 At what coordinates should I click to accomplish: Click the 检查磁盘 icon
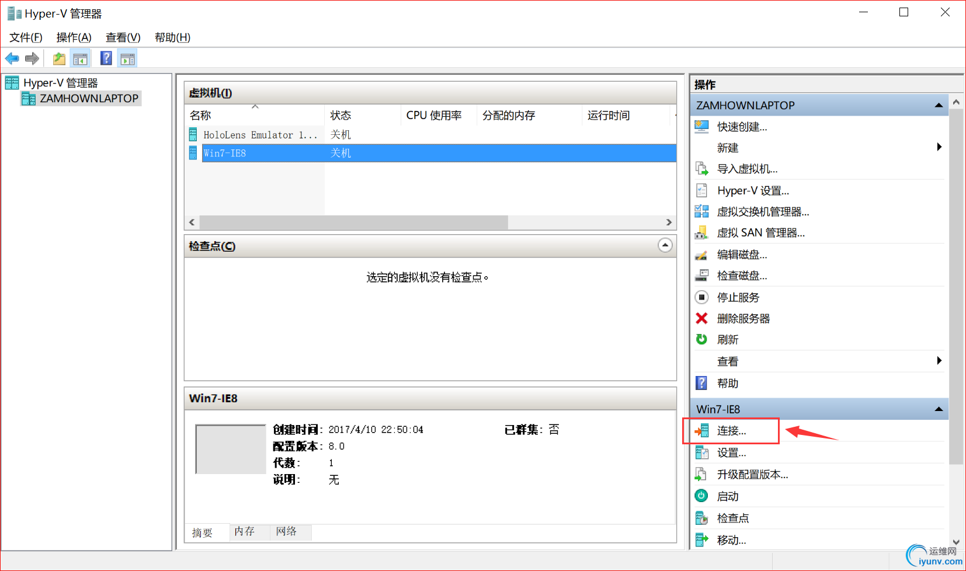(x=701, y=276)
